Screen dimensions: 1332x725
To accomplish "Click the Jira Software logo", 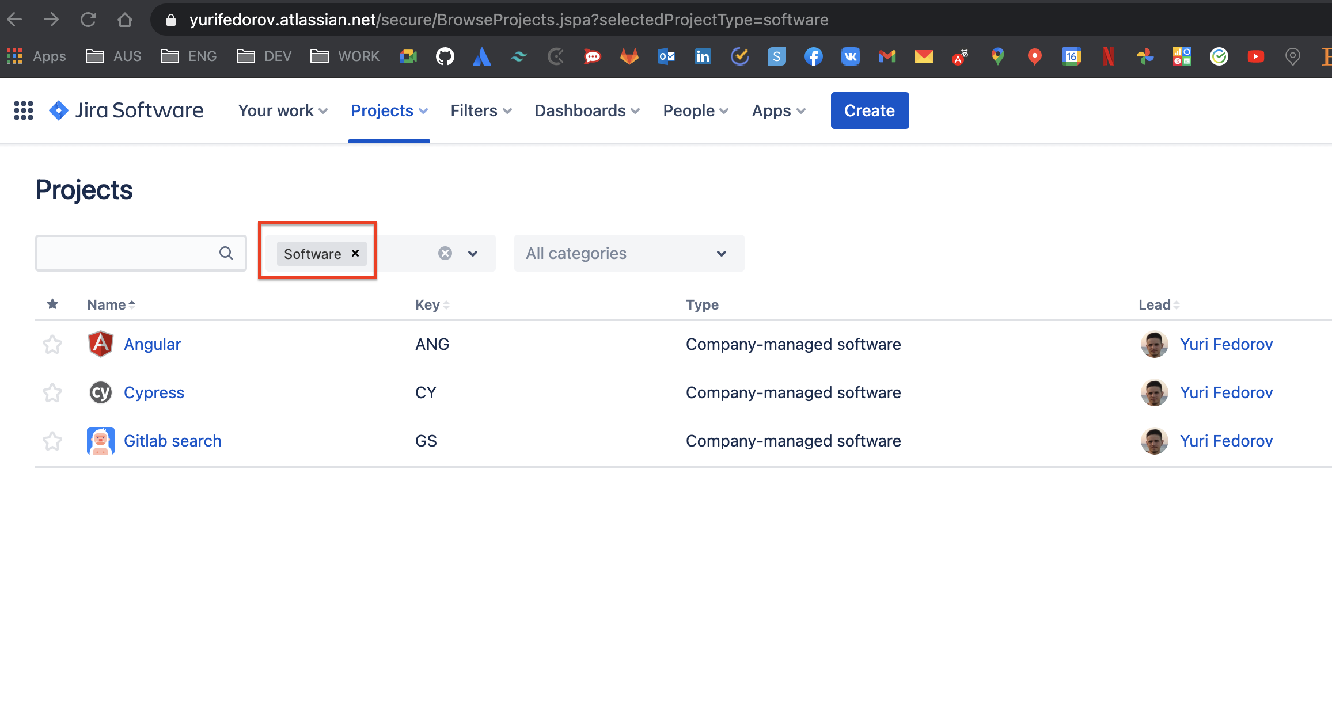I will click(x=126, y=110).
